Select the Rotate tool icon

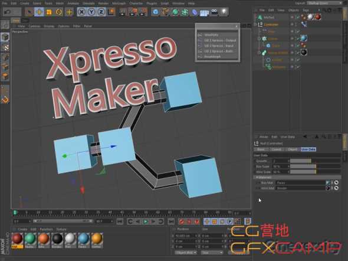(58, 12)
